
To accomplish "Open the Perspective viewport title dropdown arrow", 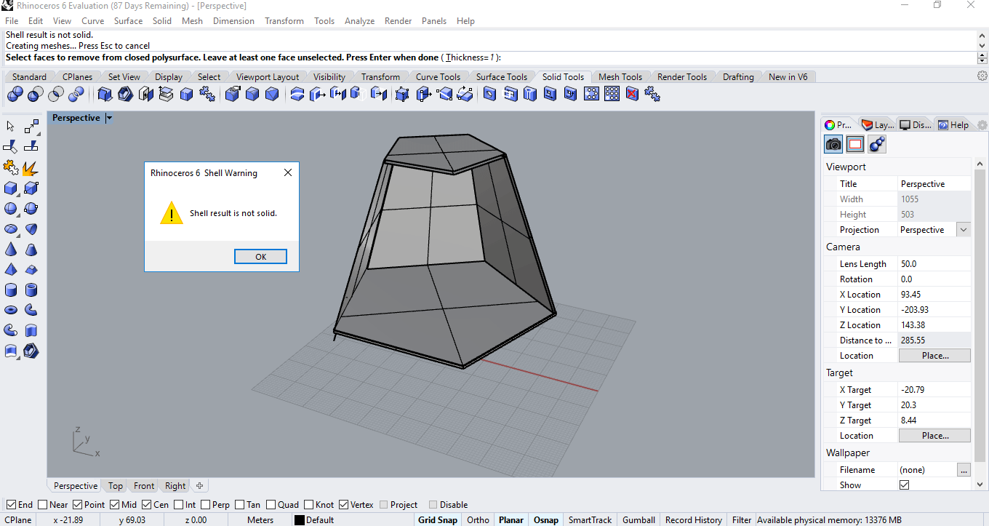I will (109, 118).
